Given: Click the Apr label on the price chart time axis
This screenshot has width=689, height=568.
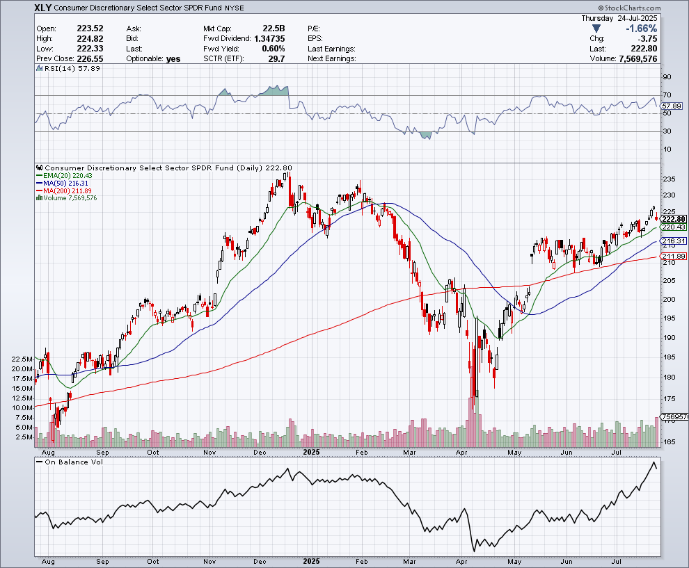Looking at the screenshot, I should [x=461, y=452].
